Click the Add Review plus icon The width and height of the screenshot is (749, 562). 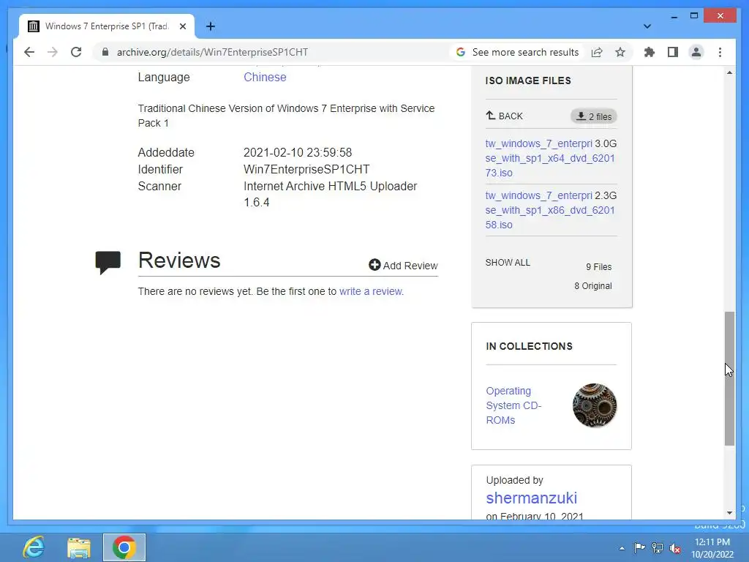click(x=374, y=265)
